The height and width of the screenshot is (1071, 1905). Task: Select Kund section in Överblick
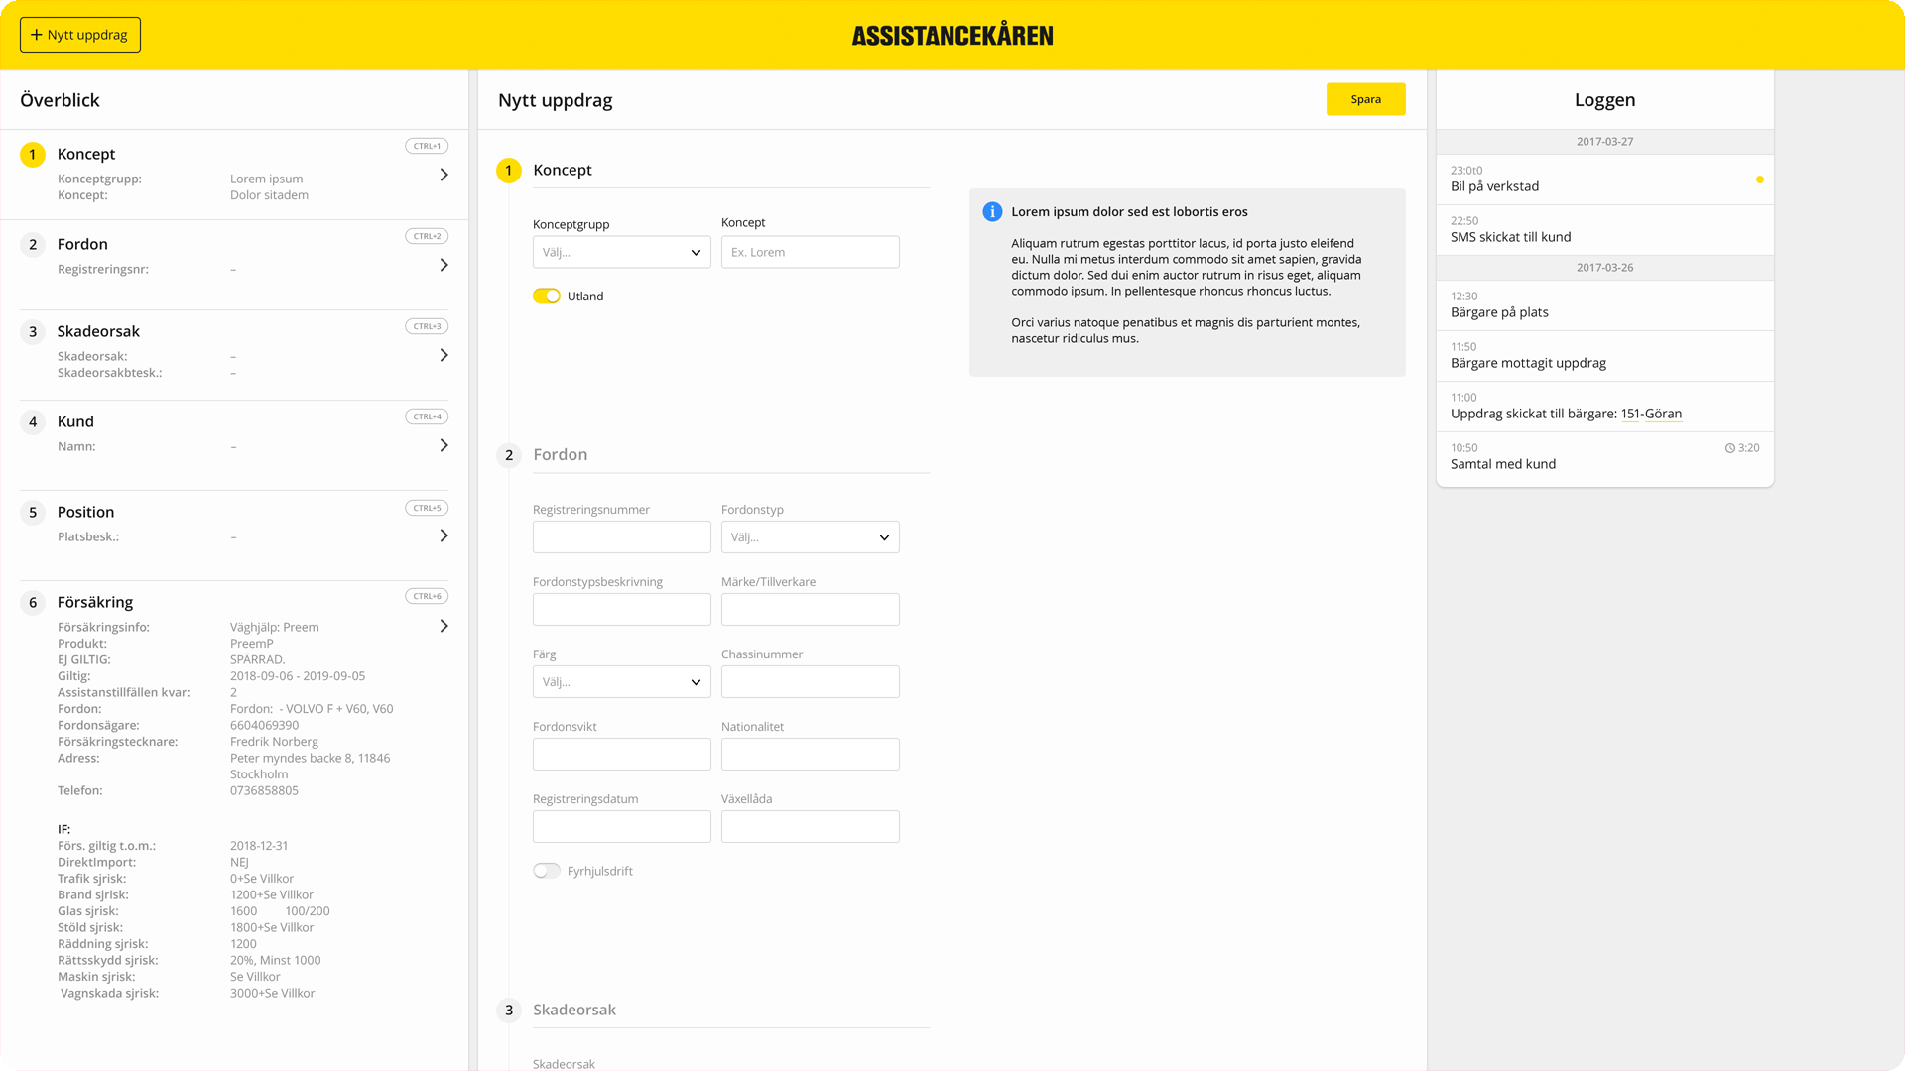[234, 445]
